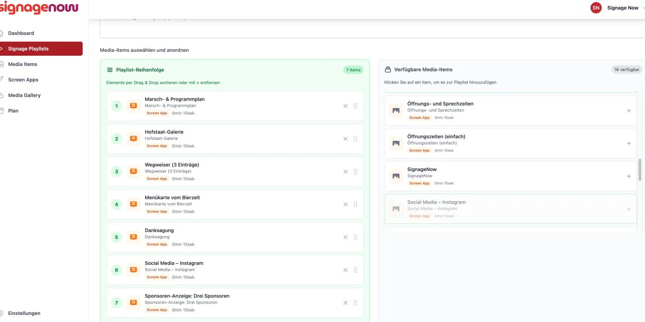Click the plus icon next to SignageNow item

click(x=629, y=176)
